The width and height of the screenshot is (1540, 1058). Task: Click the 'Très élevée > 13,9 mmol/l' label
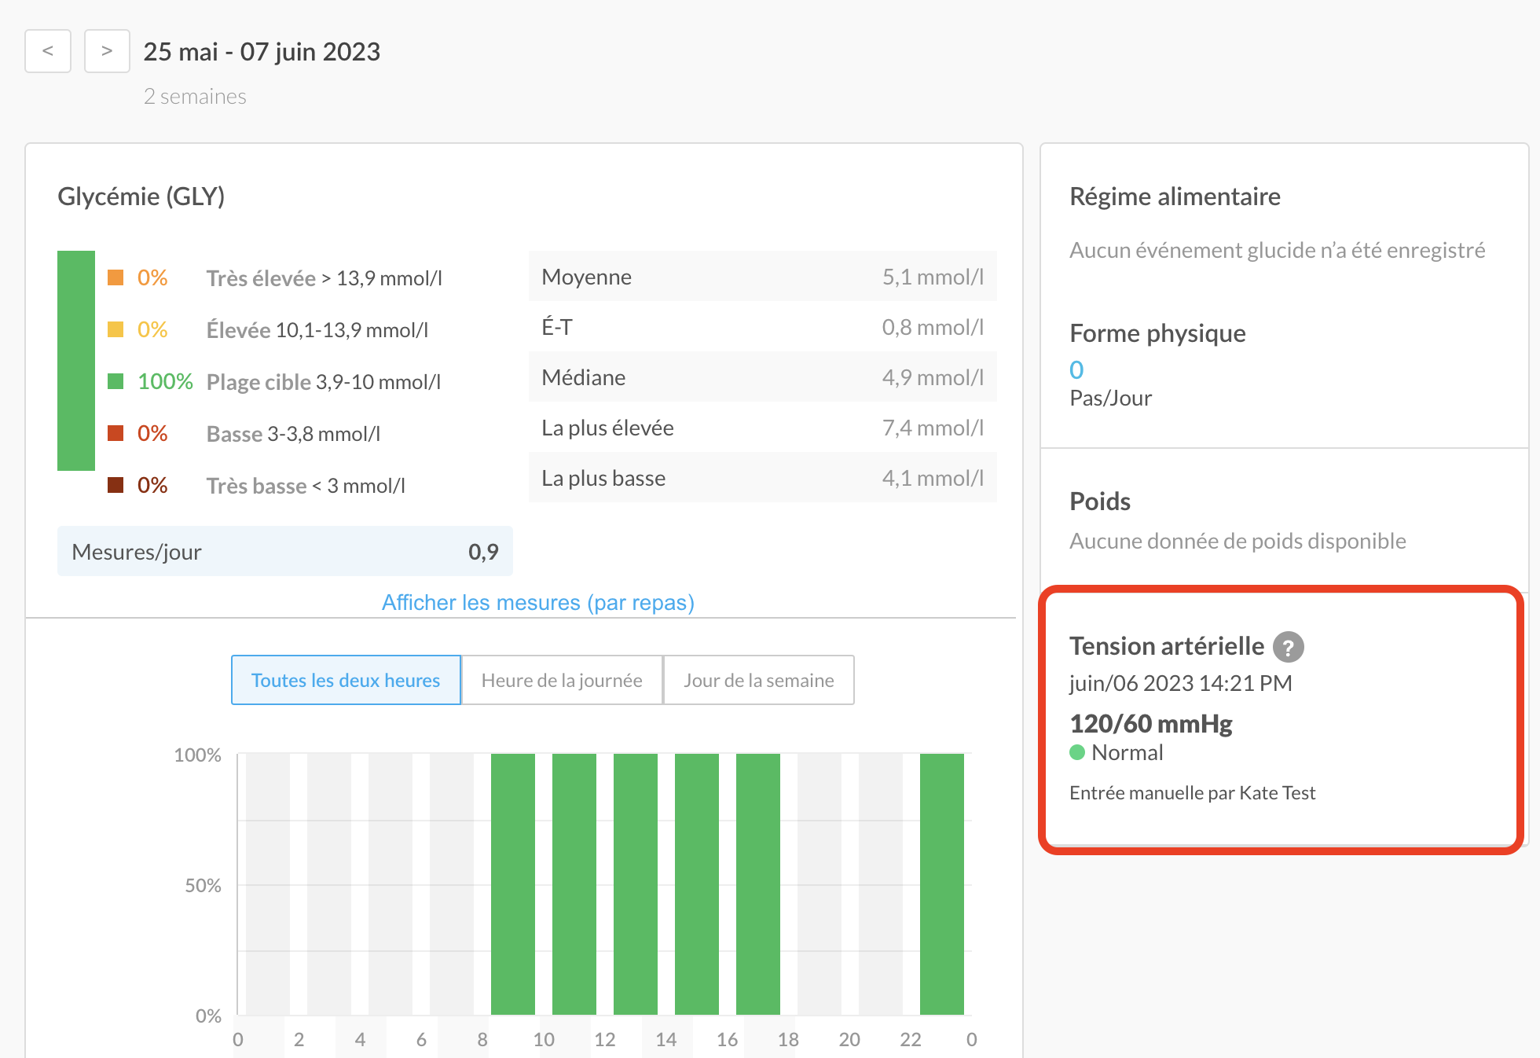(x=324, y=278)
